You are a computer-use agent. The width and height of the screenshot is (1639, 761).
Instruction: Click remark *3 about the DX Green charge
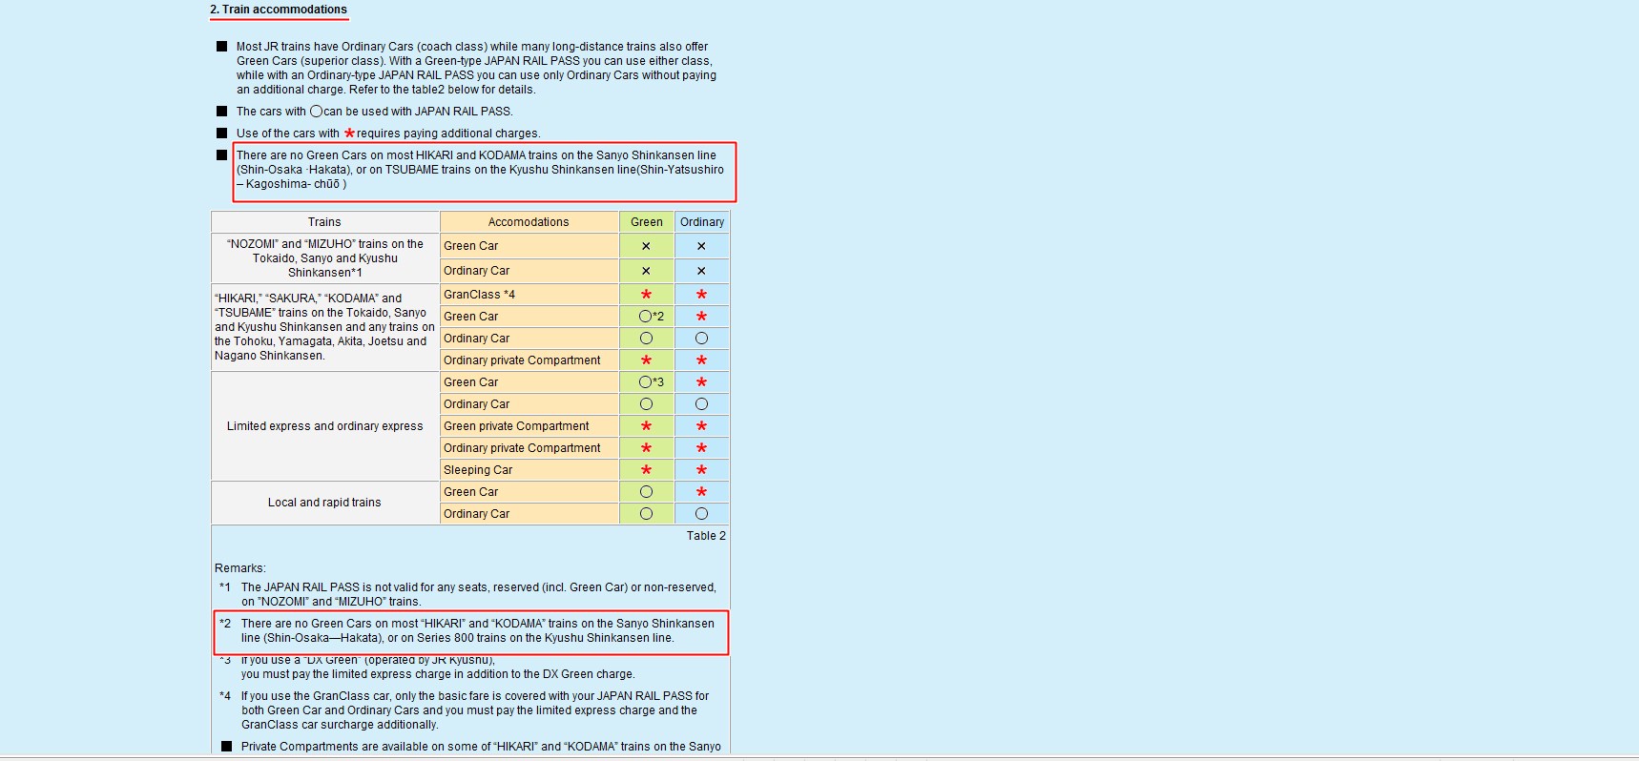tap(437, 667)
